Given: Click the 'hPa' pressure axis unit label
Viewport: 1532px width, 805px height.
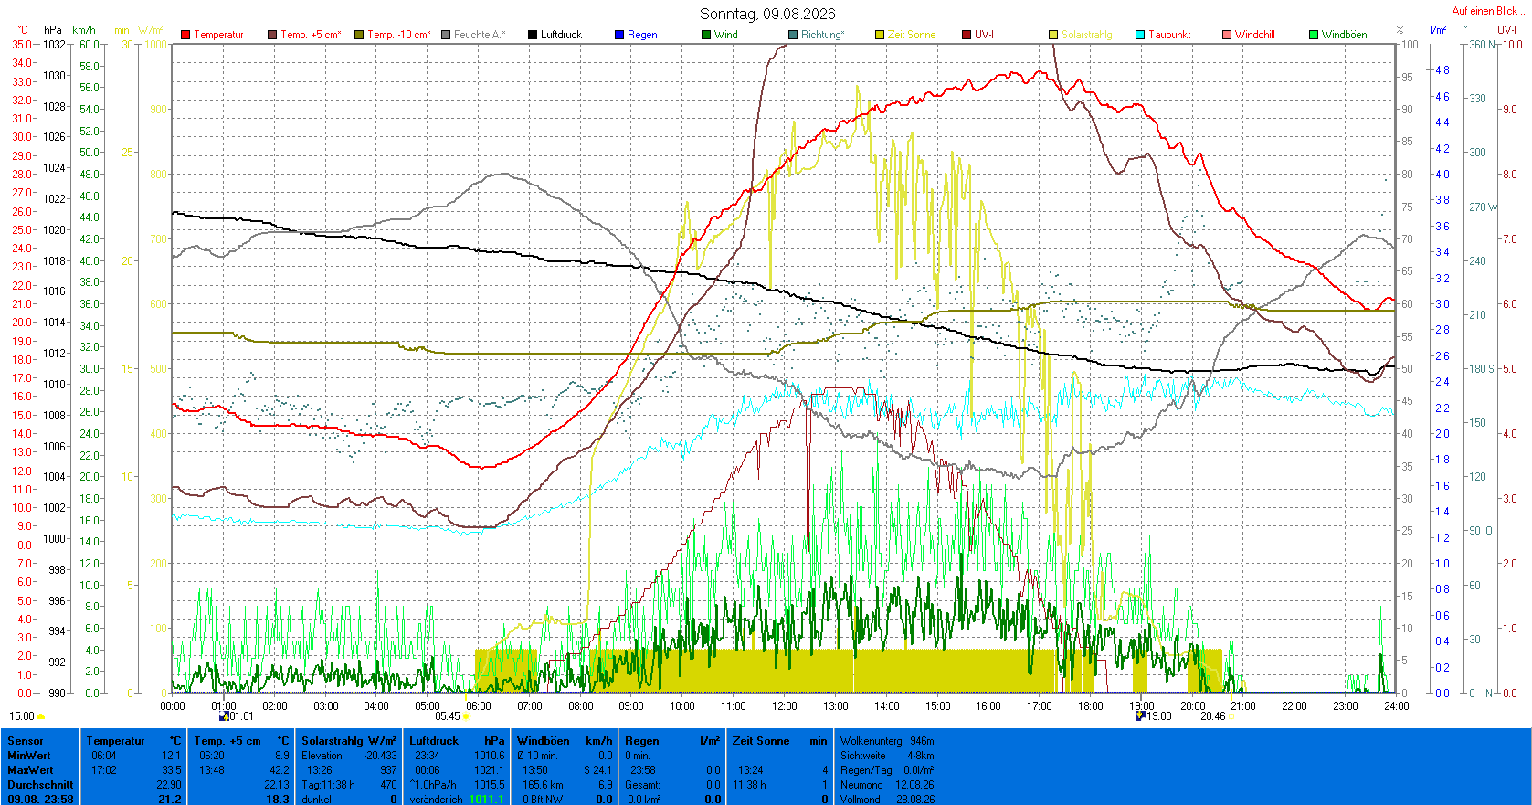Looking at the screenshot, I should point(53,30).
